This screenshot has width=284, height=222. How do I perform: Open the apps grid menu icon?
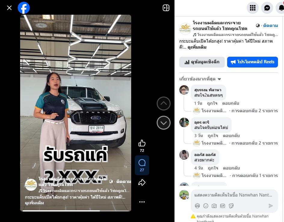click(x=252, y=8)
